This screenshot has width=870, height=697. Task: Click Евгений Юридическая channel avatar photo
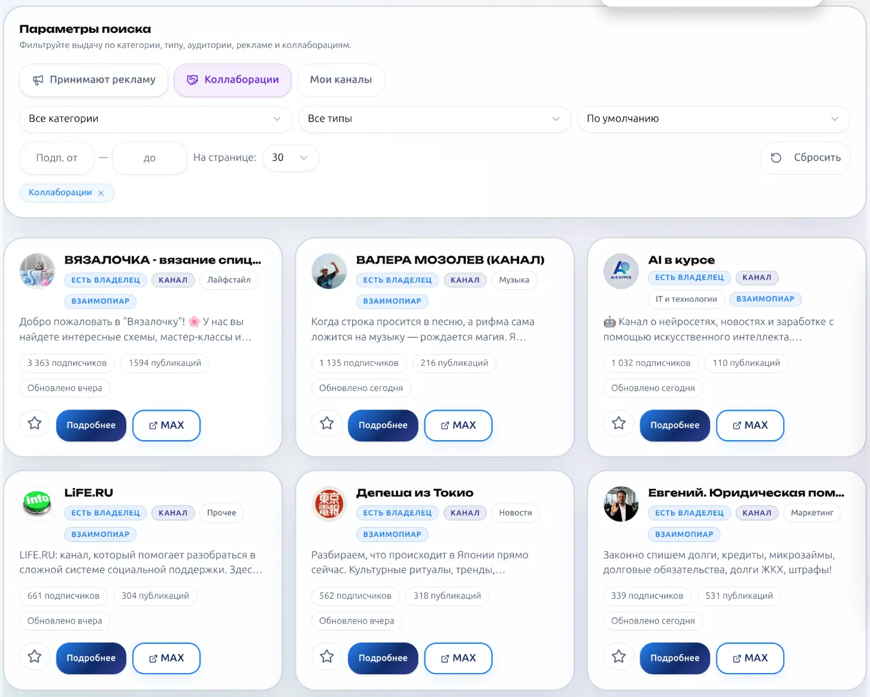(x=621, y=504)
